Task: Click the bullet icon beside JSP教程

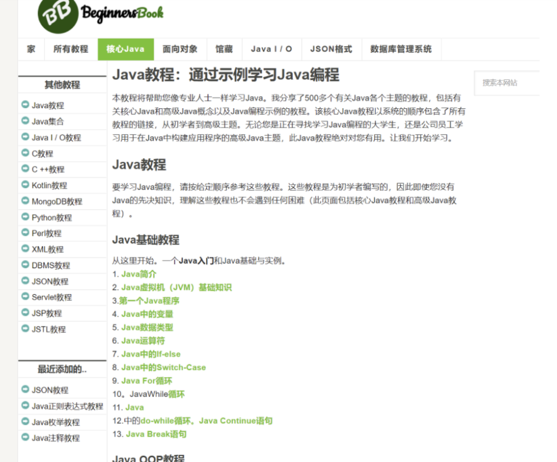Action: tap(25, 313)
